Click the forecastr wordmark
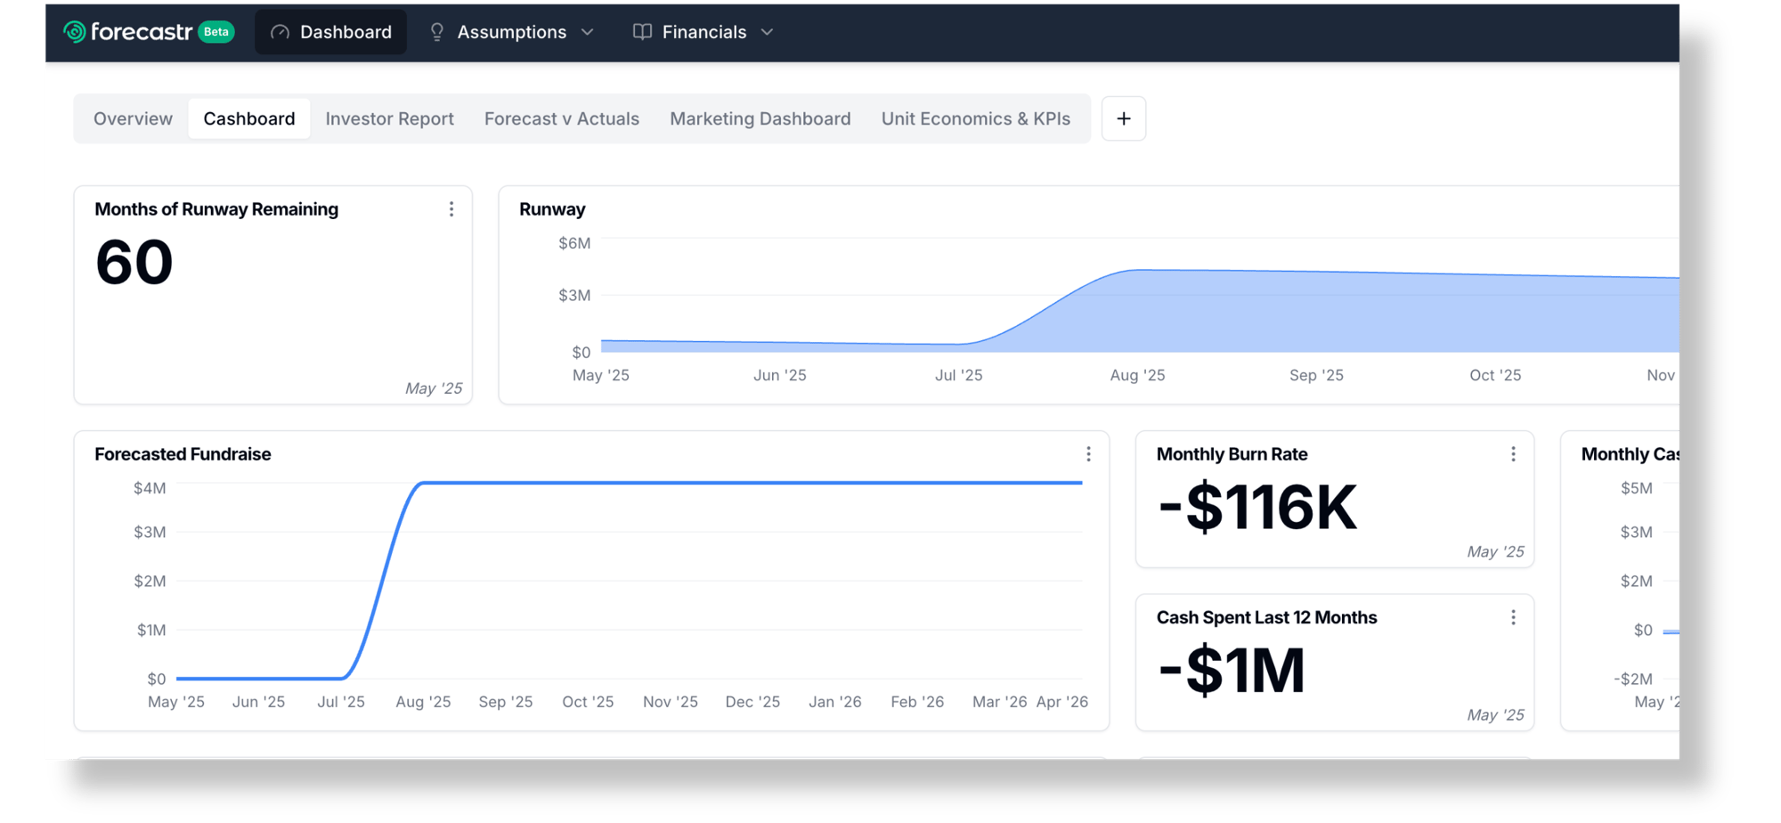 point(142,32)
